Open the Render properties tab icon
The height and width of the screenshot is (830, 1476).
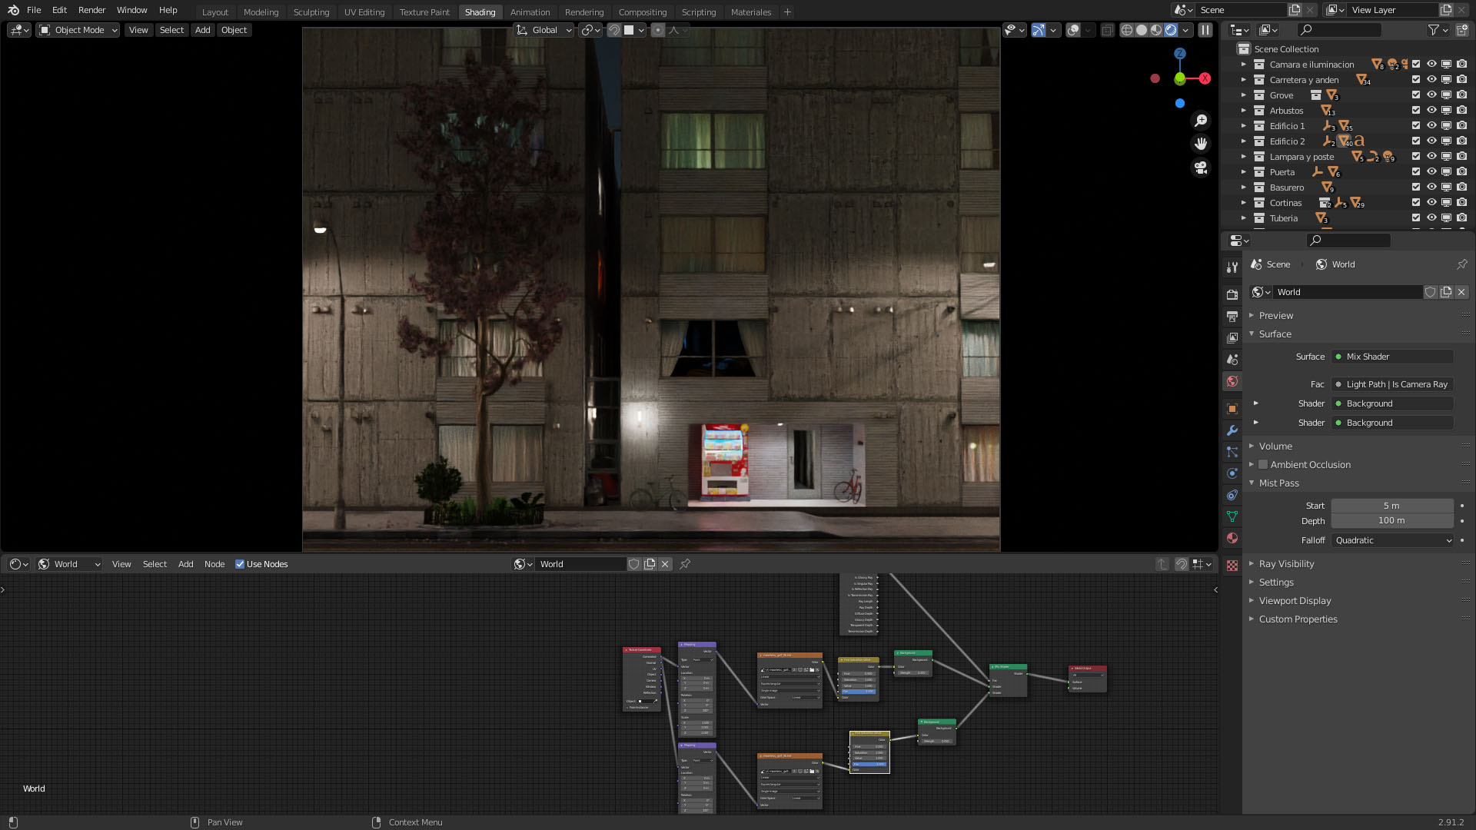pos(1232,294)
